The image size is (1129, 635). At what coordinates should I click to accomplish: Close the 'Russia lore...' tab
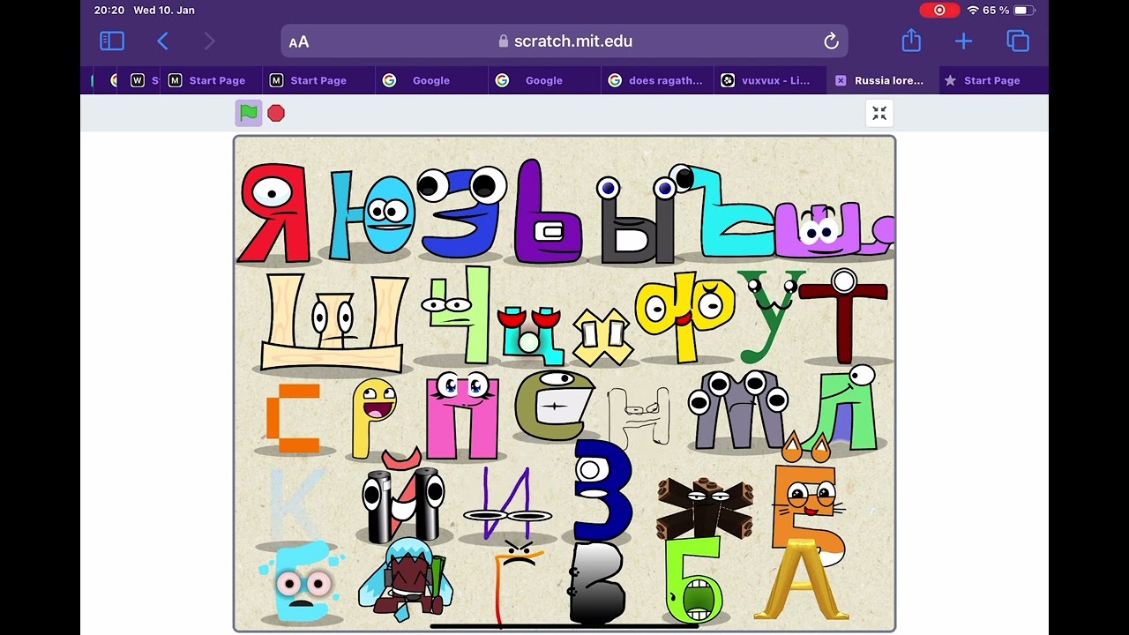pyautogui.click(x=840, y=80)
